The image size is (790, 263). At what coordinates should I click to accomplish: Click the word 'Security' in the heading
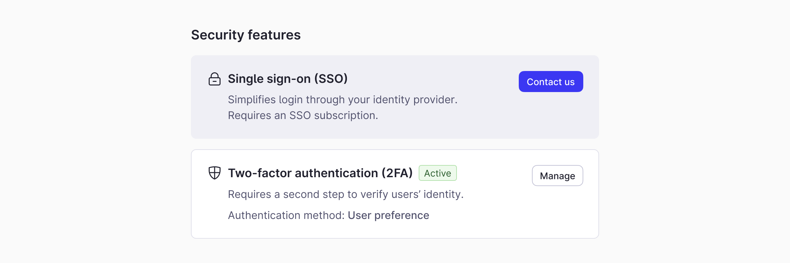[x=218, y=35]
